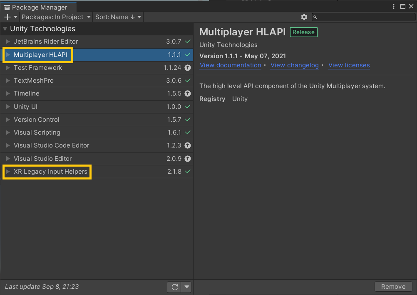417x295 pixels.
Task: Select the Timeline package
Action: 97,93
